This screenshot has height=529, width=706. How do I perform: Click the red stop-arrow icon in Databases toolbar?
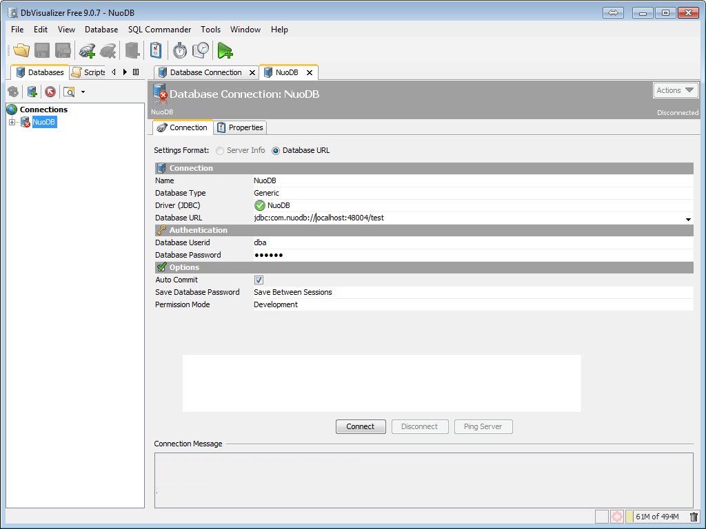coord(50,92)
